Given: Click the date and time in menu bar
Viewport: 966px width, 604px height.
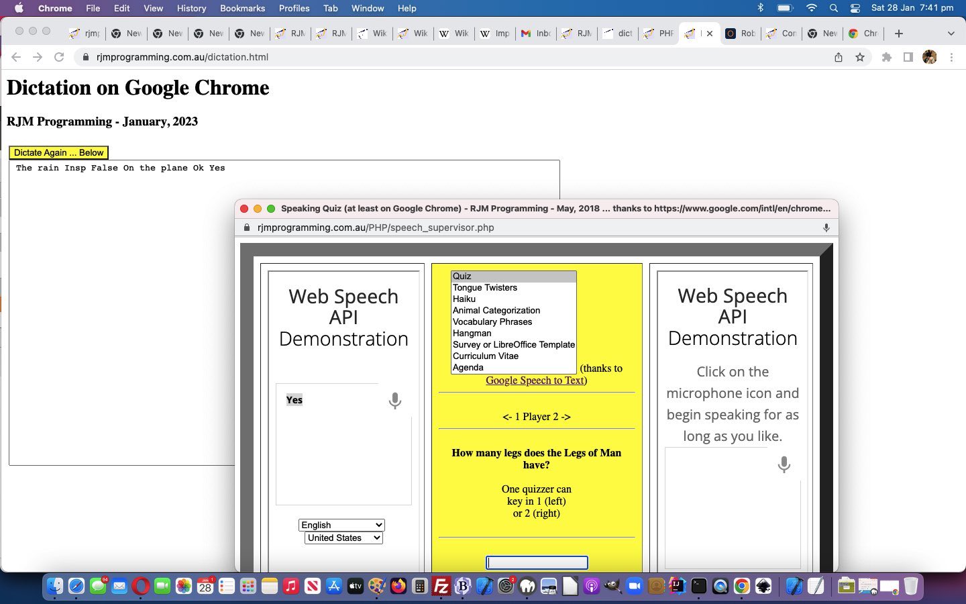Looking at the screenshot, I should tap(912, 8).
